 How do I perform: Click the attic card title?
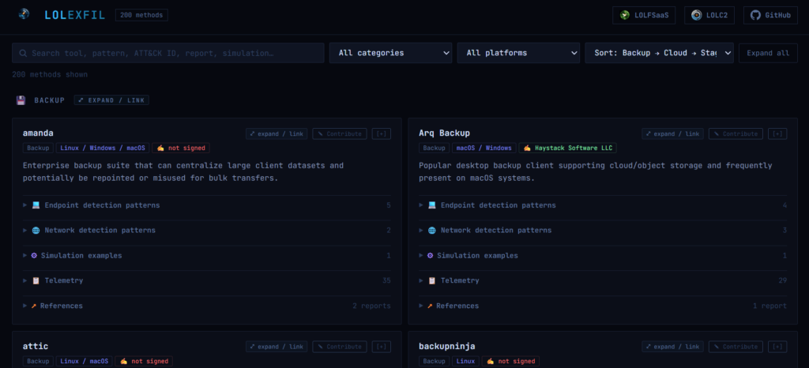36,346
